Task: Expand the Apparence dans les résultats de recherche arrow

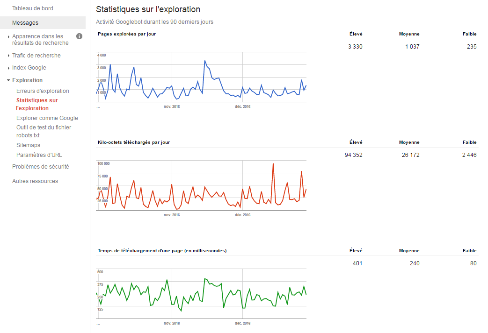Action: [8, 37]
